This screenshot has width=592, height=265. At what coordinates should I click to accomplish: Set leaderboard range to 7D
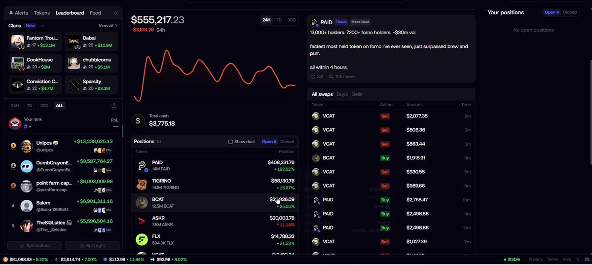pos(29,106)
